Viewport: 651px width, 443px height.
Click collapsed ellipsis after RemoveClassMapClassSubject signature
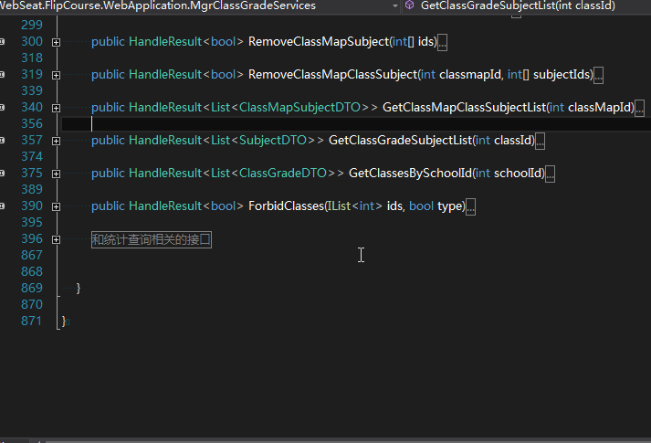[x=598, y=75]
